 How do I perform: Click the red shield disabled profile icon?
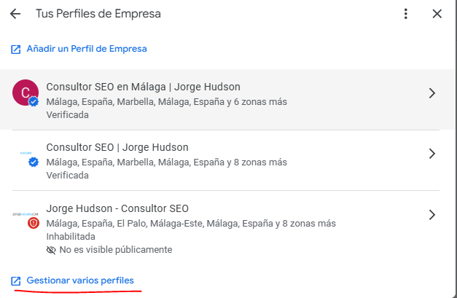[x=33, y=222]
